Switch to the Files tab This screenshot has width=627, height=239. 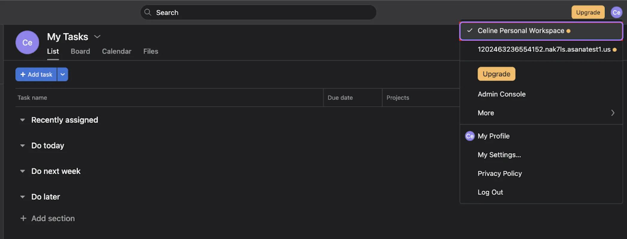tap(151, 51)
